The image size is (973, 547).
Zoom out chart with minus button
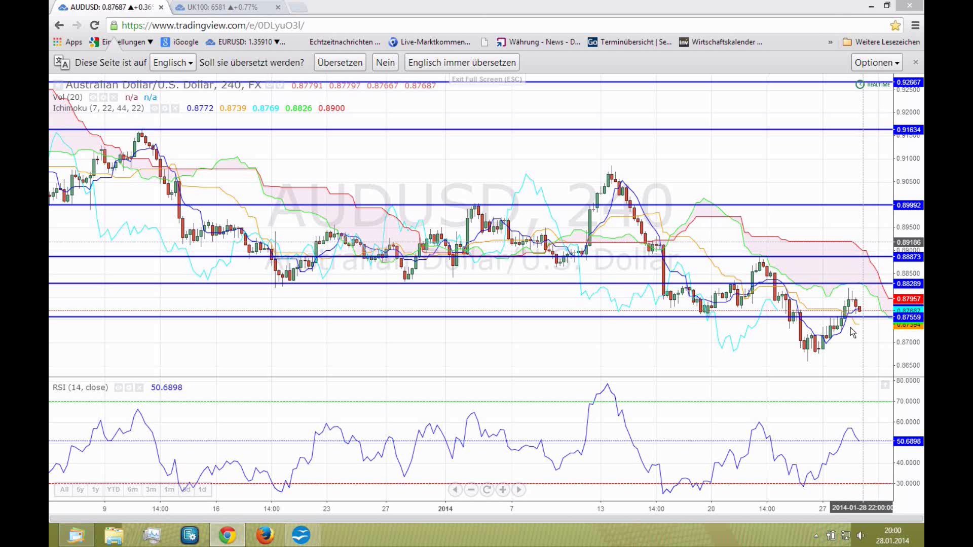[471, 490]
